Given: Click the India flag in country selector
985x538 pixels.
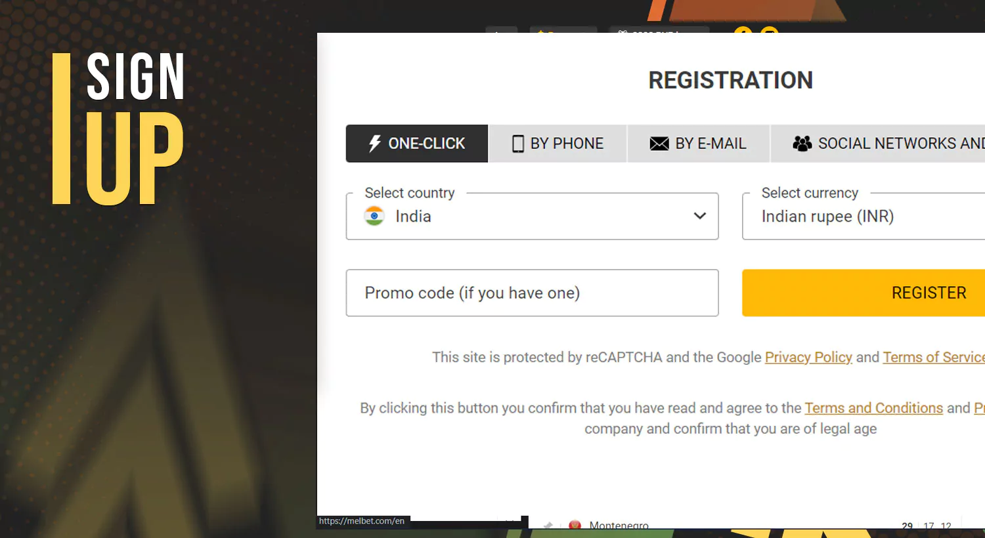Looking at the screenshot, I should (374, 216).
